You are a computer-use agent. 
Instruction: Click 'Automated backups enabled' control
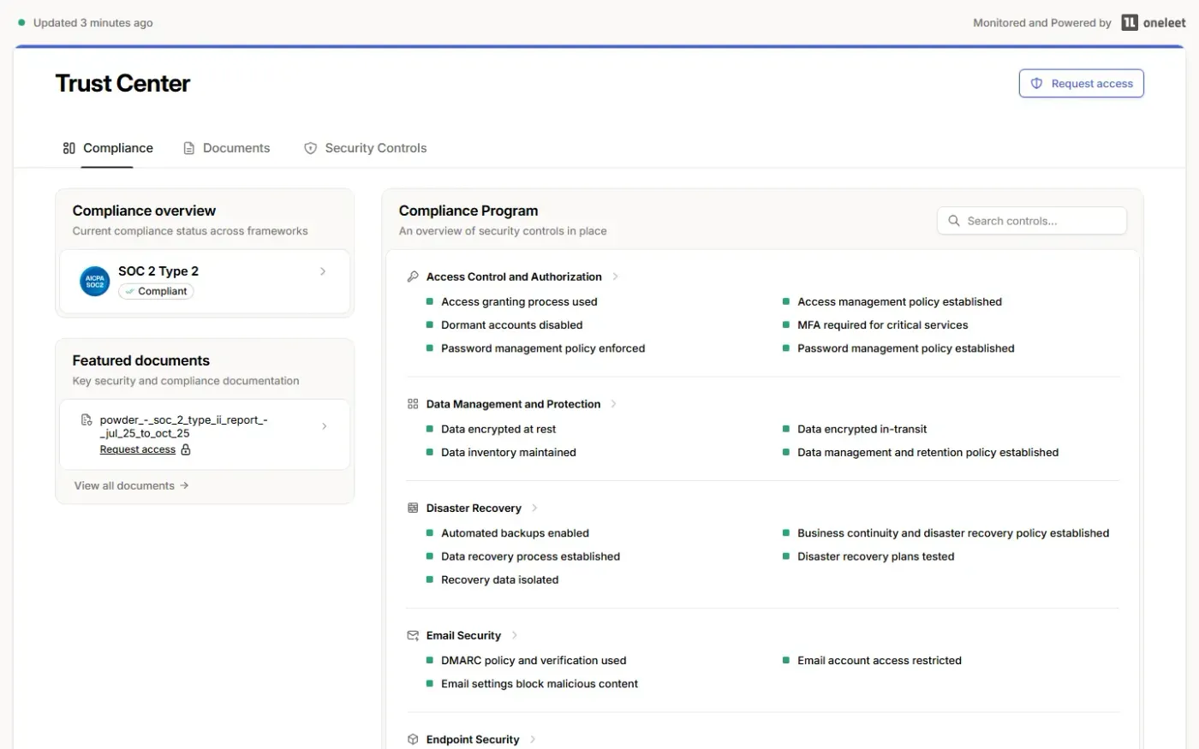pos(515,533)
